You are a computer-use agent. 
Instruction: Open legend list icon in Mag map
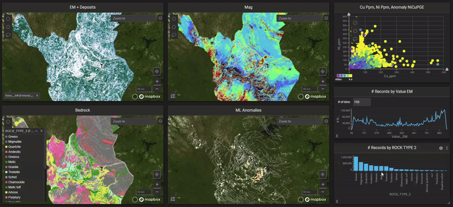click(x=173, y=96)
